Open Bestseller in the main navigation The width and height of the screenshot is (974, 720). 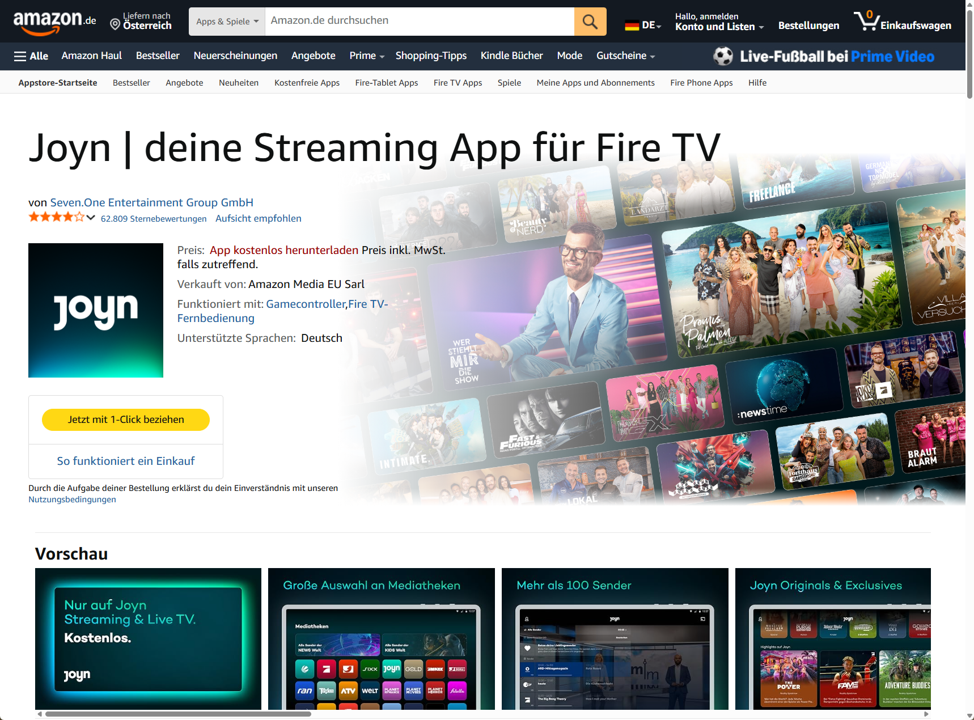coord(158,56)
